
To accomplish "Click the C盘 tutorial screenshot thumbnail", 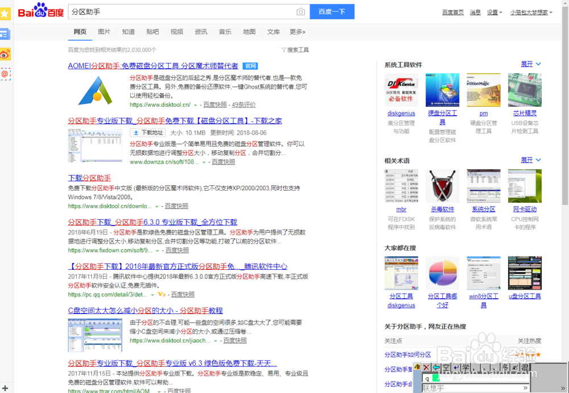I will coord(95,335).
